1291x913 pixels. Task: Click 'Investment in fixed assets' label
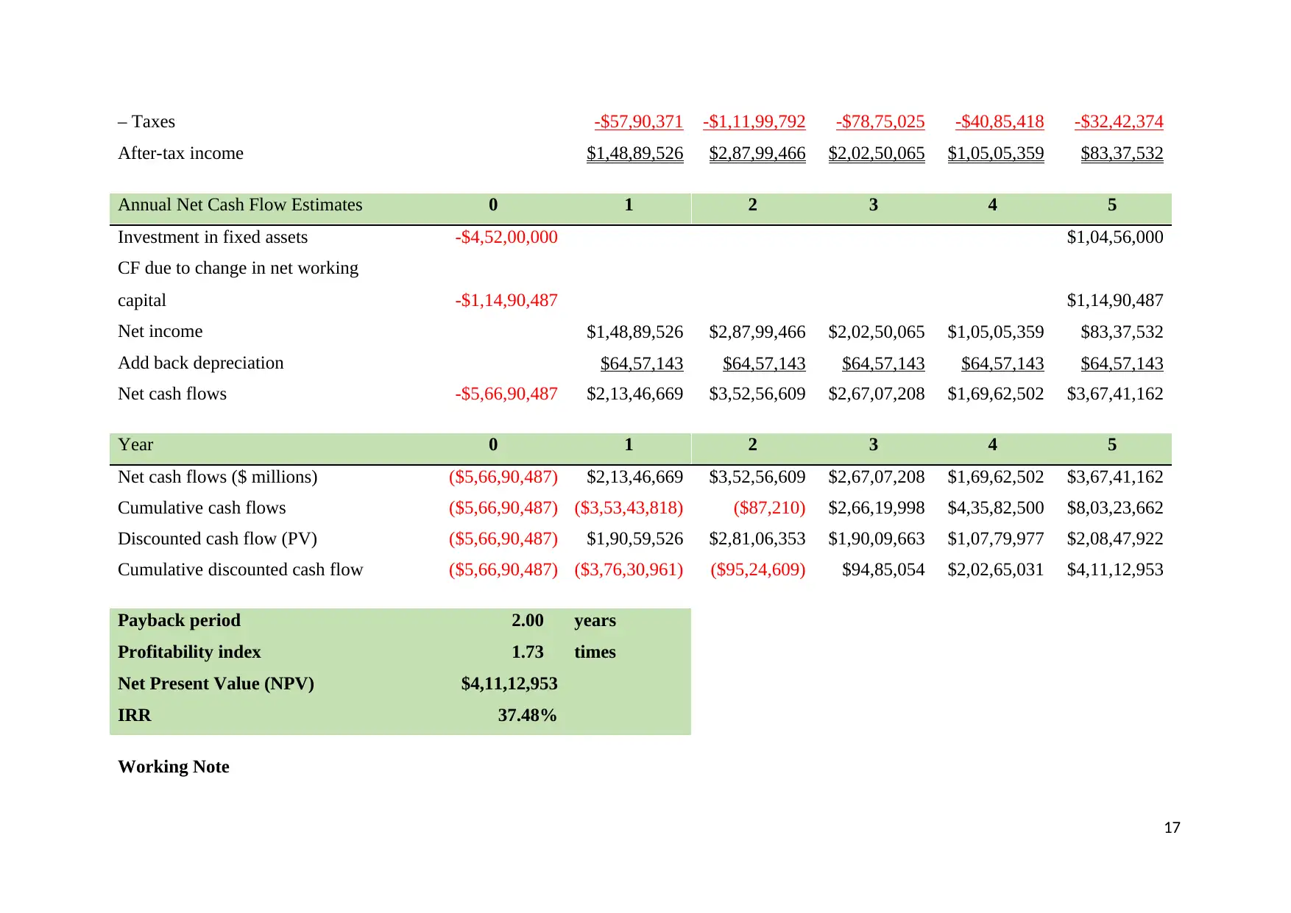coord(213,237)
